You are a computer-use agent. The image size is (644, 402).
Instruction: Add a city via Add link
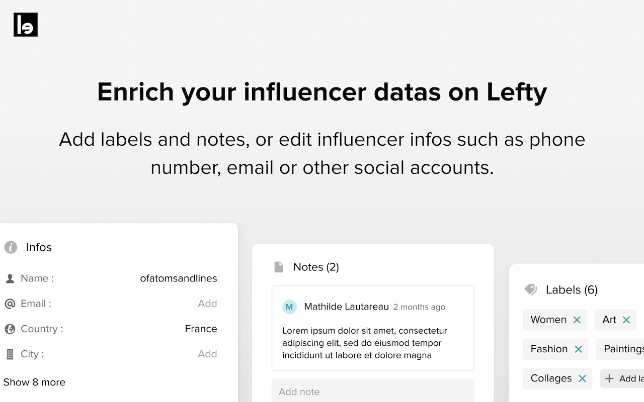207,354
